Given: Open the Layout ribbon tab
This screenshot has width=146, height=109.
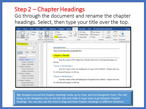Looking at the screenshot, I should point(45,29).
